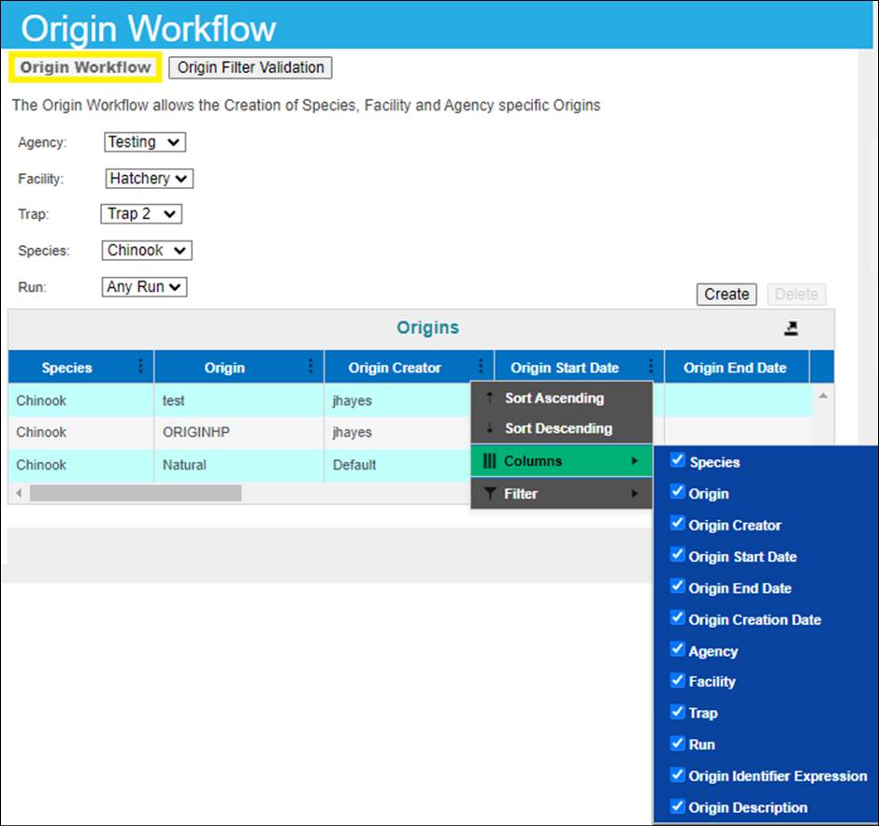Expand the Filter submenu
Image resolution: width=879 pixels, height=826 pixels.
click(x=560, y=494)
